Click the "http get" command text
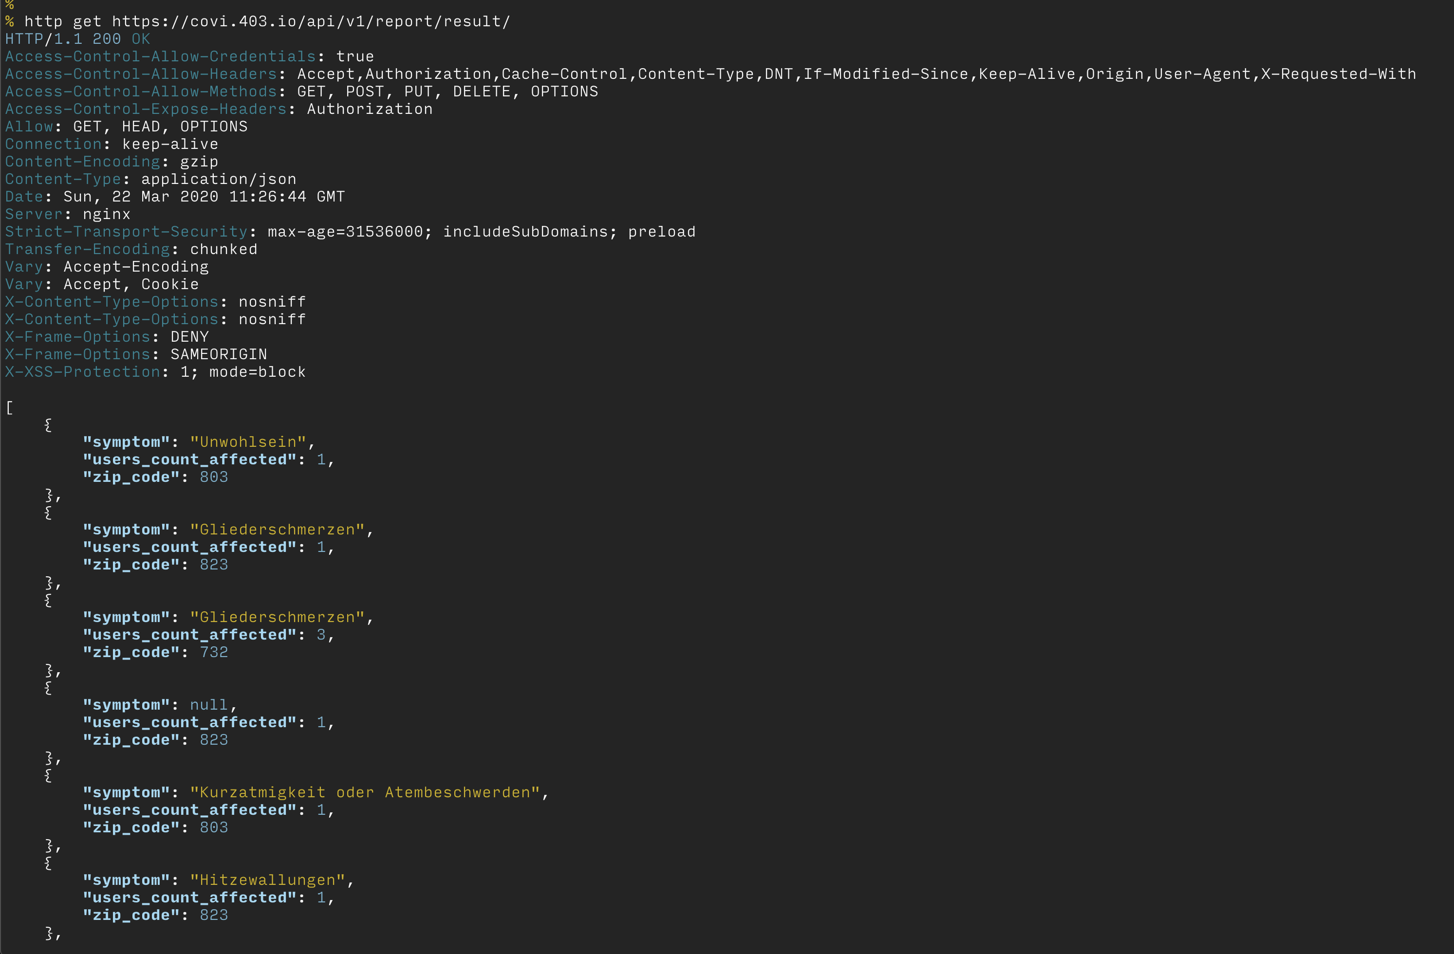This screenshot has height=954, width=1454. pos(62,21)
